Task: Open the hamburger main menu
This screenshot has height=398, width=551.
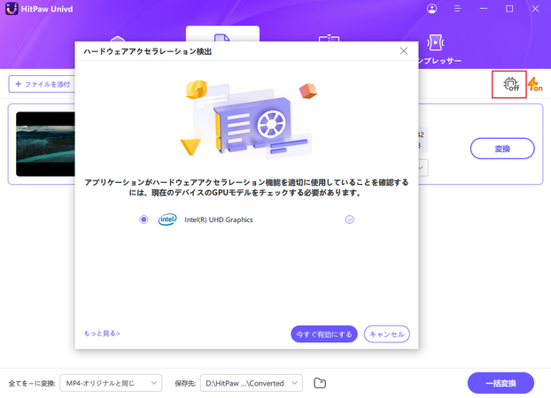Action: (457, 9)
